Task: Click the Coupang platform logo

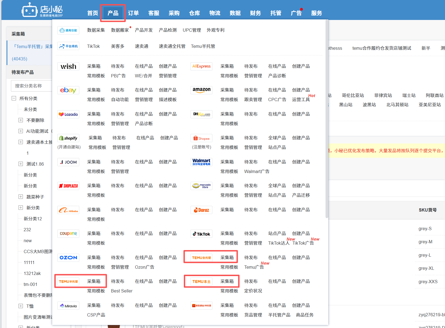Action: [x=68, y=234]
